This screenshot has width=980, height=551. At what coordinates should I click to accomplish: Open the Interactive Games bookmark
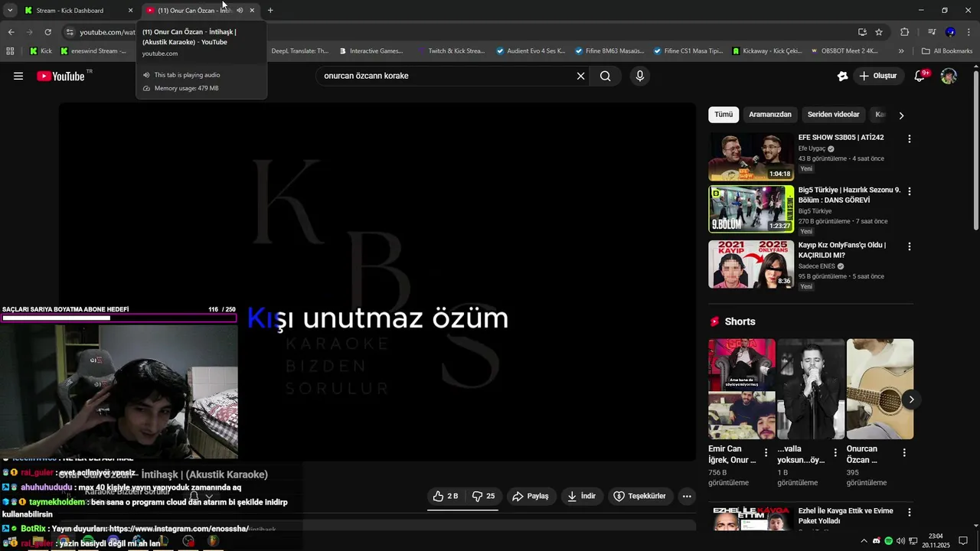tap(370, 51)
